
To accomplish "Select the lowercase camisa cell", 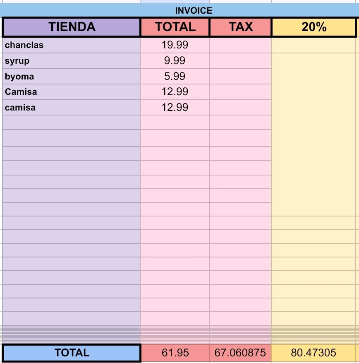I will (71, 108).
